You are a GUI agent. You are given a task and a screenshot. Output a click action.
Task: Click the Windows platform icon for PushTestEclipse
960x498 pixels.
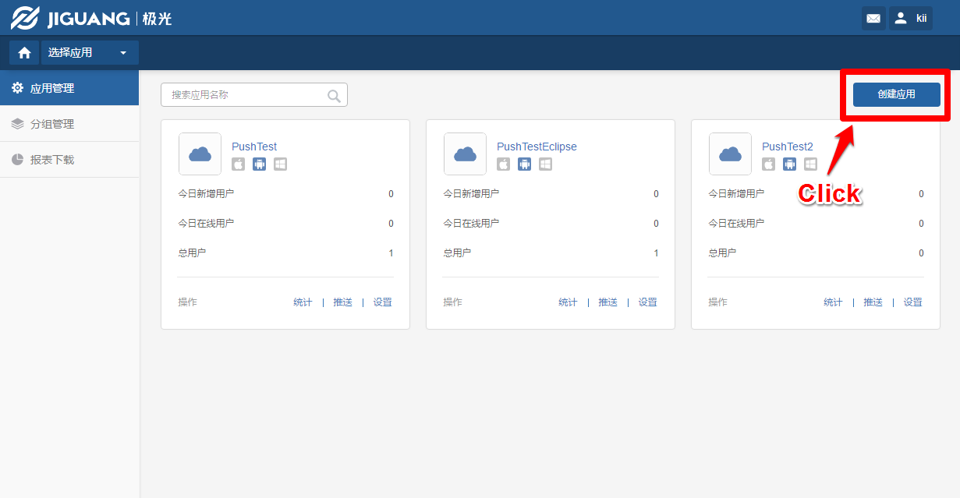pos(545,164)
